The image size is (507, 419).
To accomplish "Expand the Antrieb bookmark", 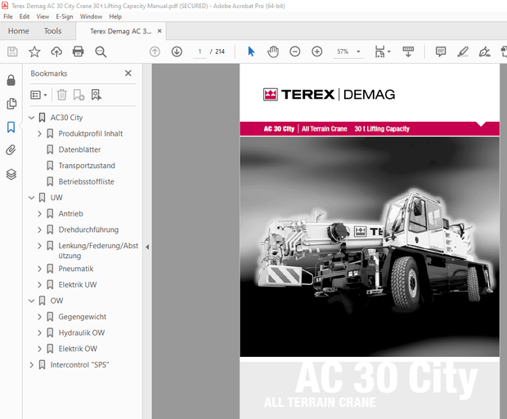I will point(39,214).
